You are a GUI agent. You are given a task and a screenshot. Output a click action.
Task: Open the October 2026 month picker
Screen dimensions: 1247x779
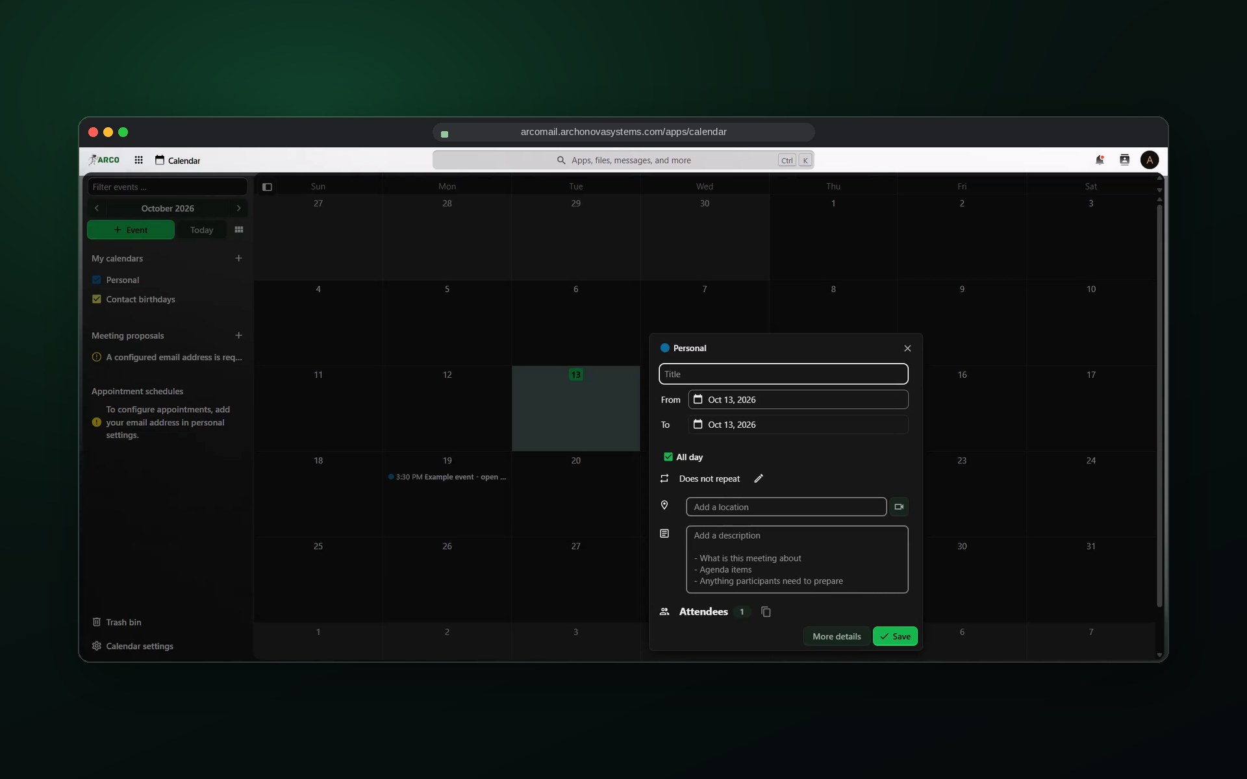pyautogui.click(x=168, y=208)
